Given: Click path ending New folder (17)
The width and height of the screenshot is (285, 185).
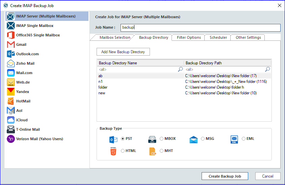Looking at the screenshot, I should [x=221, y=76].
